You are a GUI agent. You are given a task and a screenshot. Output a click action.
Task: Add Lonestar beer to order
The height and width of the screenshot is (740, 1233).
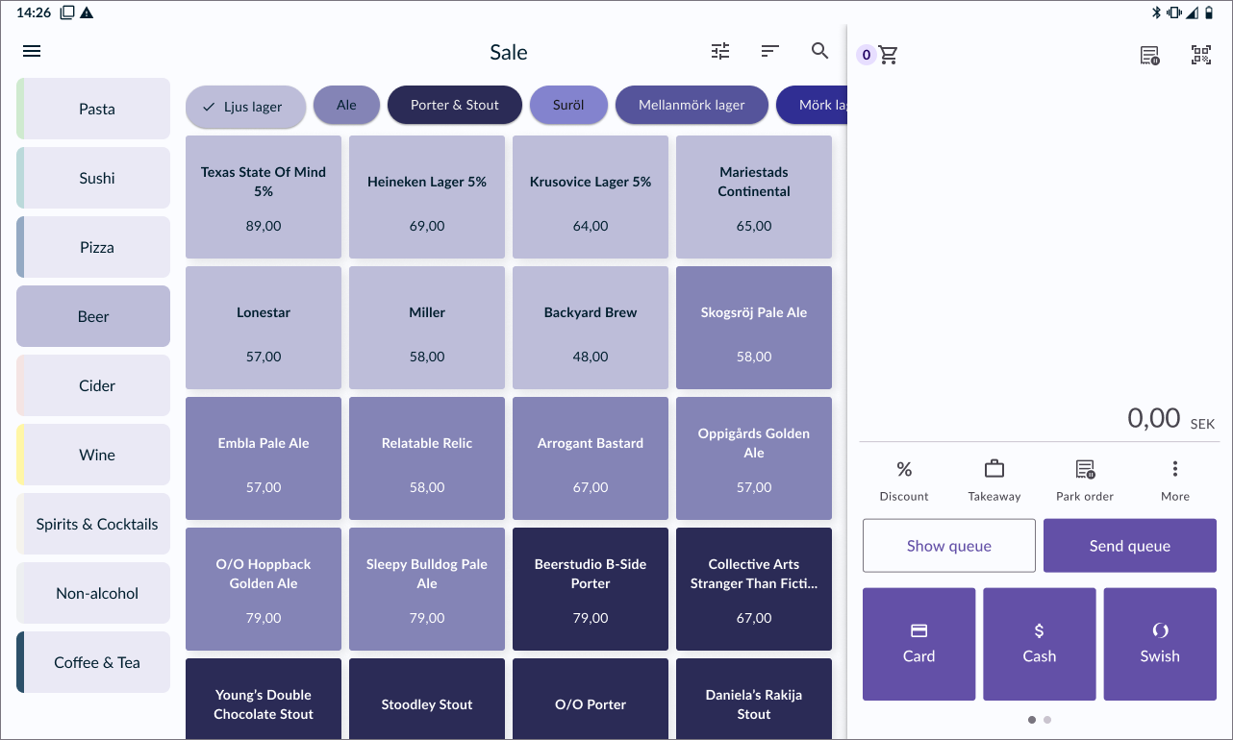tap(264, 328)
